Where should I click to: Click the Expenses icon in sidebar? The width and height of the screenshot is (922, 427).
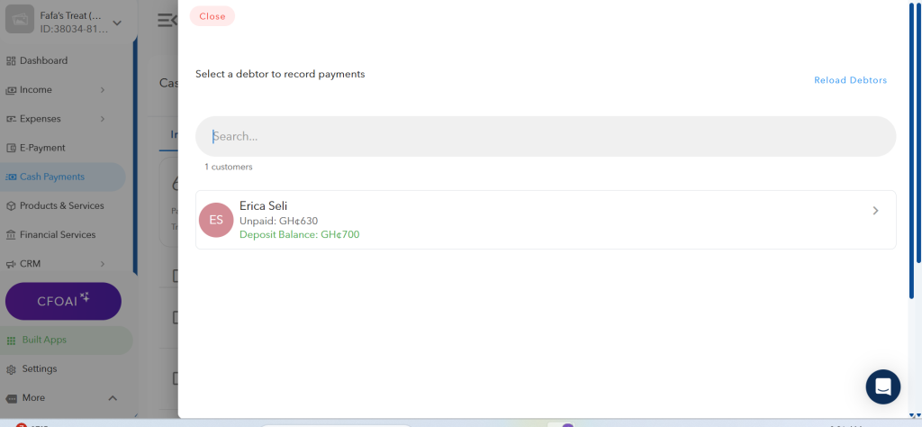point(11,119)
